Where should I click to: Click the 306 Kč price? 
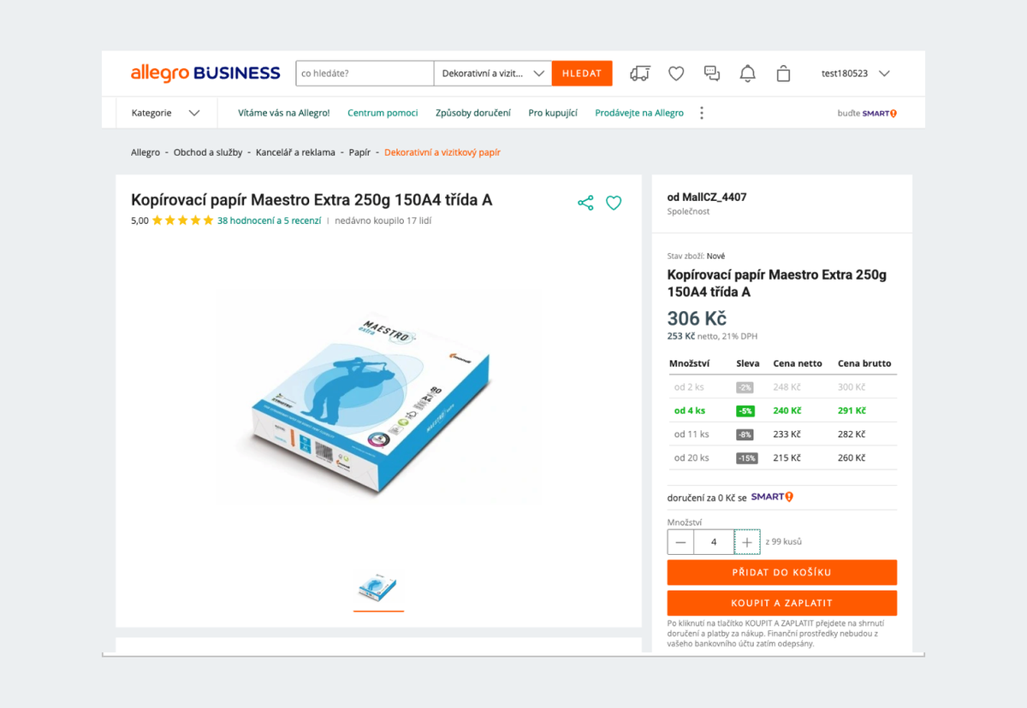pos(697,319)
